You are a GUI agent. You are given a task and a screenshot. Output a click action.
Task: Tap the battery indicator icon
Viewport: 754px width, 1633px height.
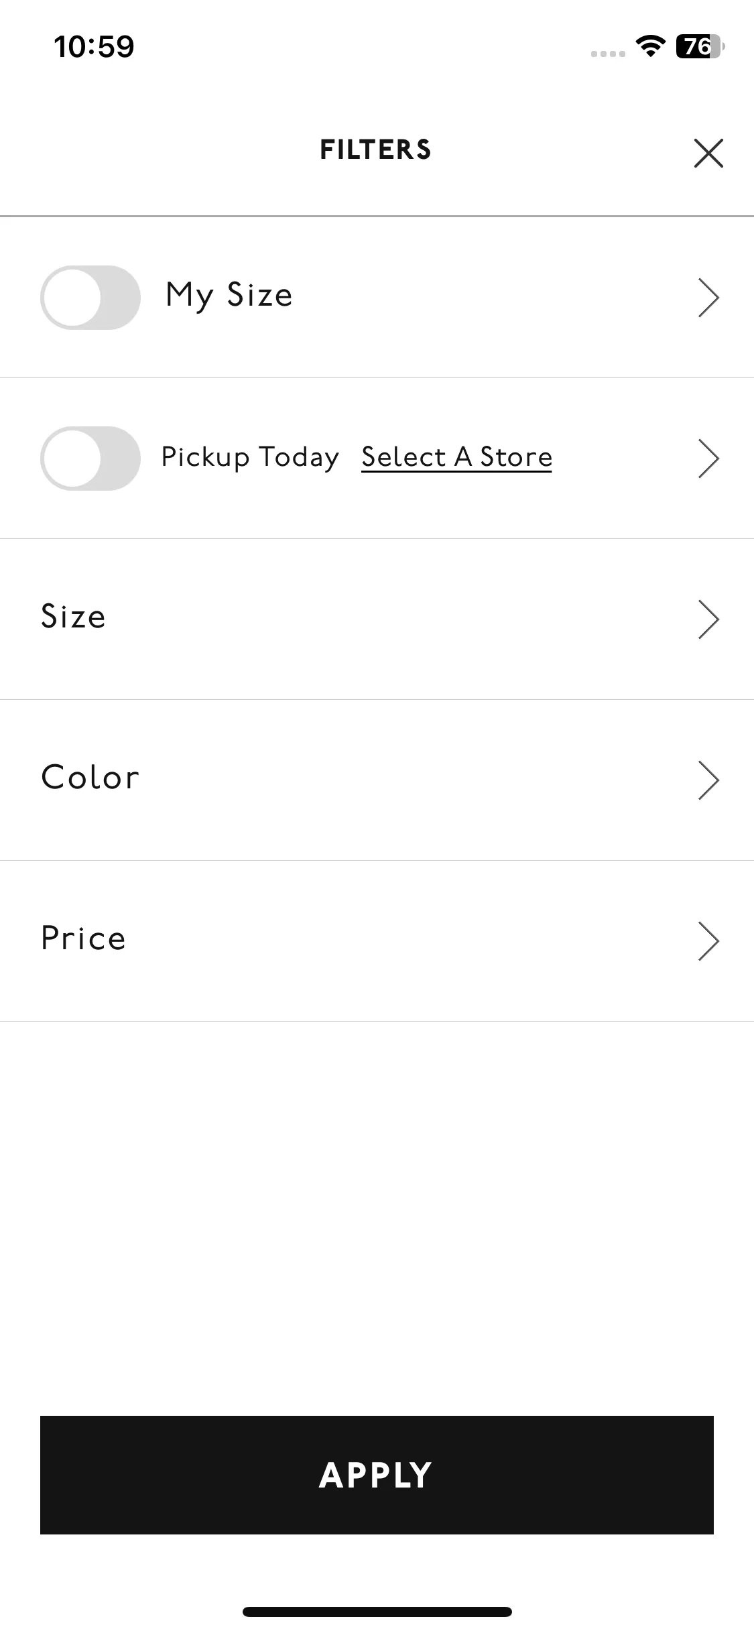700,46
